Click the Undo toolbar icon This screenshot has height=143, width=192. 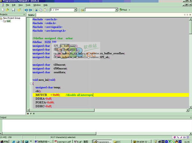pos(26,10)
